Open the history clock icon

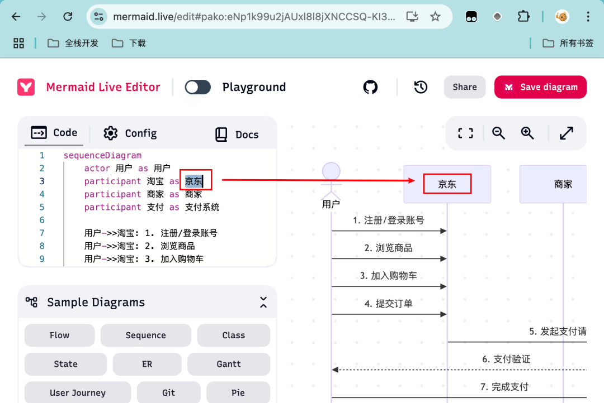click(x=421, y=87)
